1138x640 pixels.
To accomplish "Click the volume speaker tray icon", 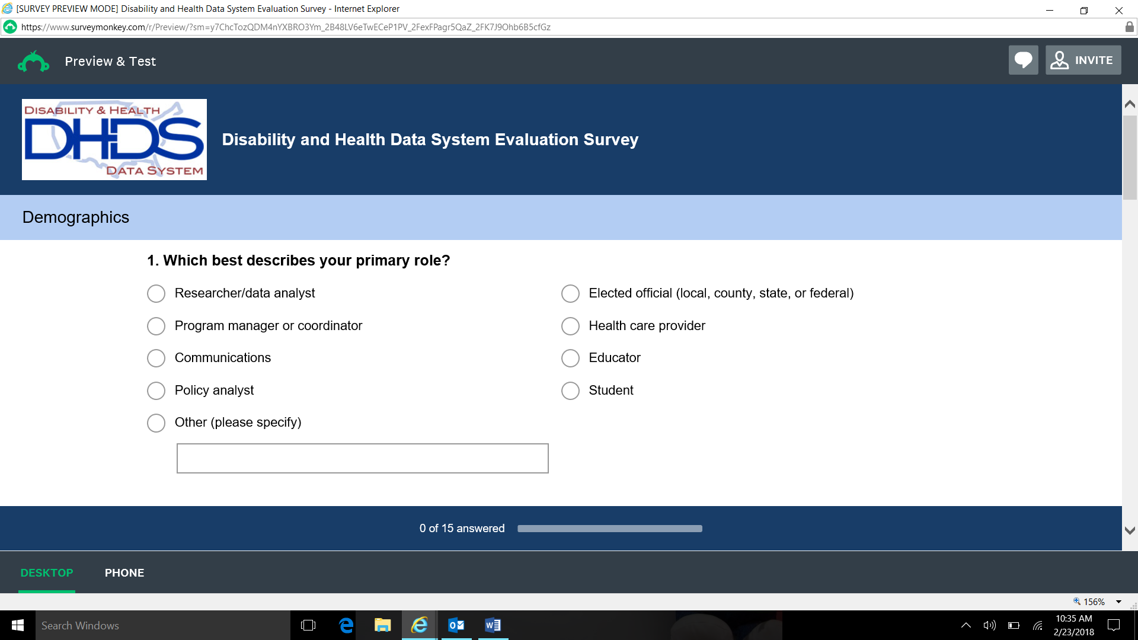I will click(989, 625).
